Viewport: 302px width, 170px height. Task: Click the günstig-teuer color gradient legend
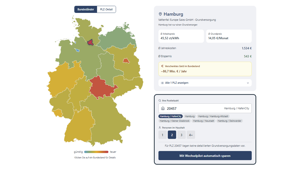(x=96, y=152)
